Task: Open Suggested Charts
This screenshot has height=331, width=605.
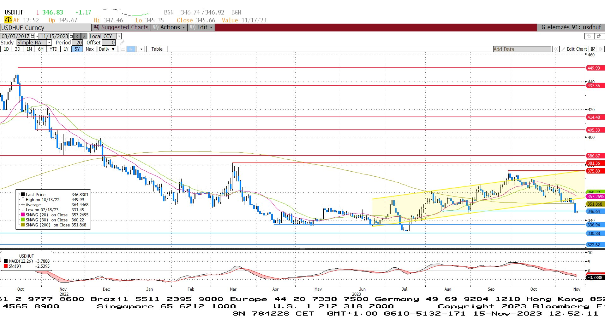Action: click(121, 27)
